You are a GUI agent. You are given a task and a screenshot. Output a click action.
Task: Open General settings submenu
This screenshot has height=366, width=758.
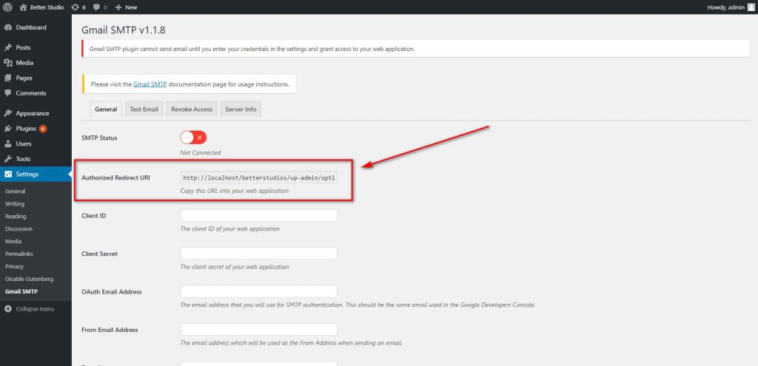point(15,192)
